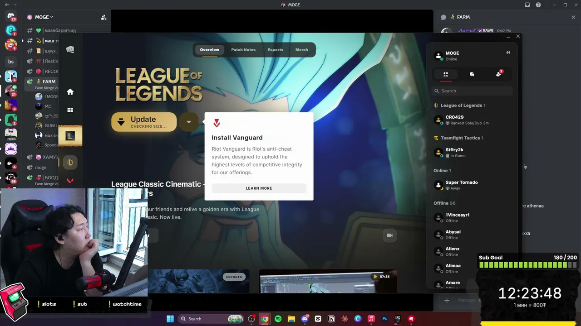
Task: Select offline friend 1Vinceayr1
Action: (x=472, y=218)
